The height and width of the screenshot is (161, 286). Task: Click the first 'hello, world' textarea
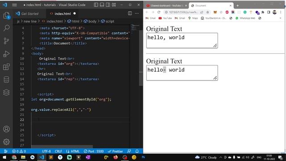[x=182, y=41]
